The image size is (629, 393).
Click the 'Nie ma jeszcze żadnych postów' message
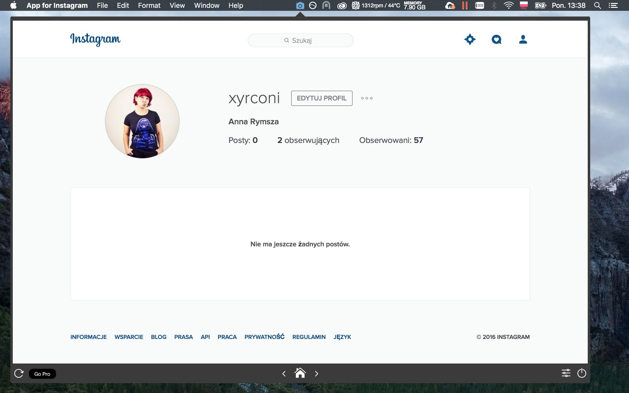[300, 244]
